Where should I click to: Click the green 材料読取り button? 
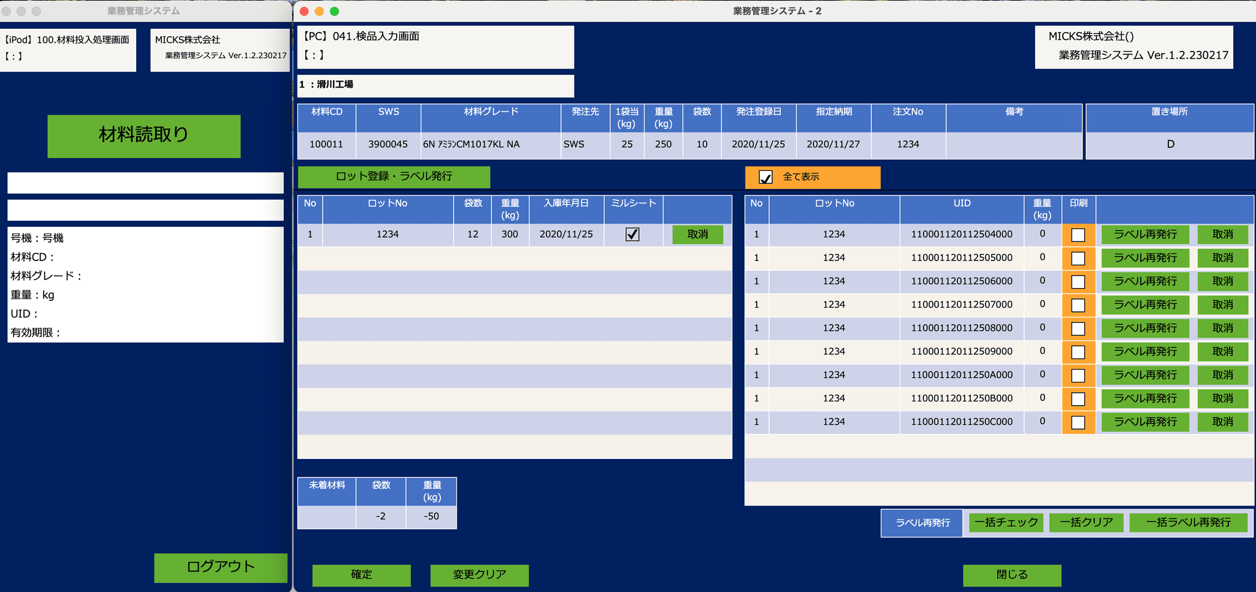[x=144, y=136]
